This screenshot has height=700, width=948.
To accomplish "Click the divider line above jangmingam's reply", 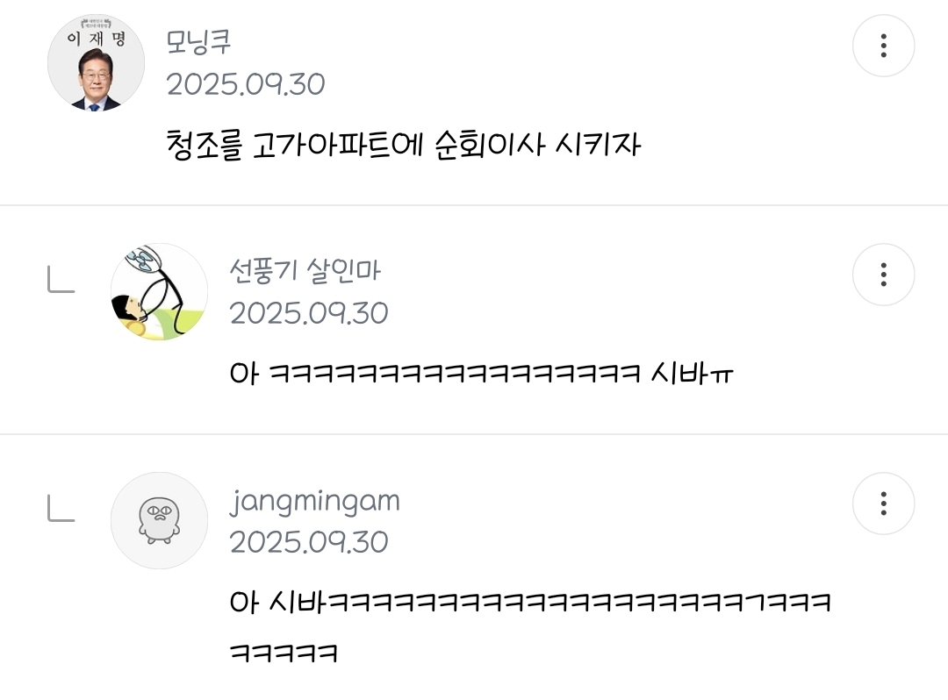I will [x=474, y=433].
